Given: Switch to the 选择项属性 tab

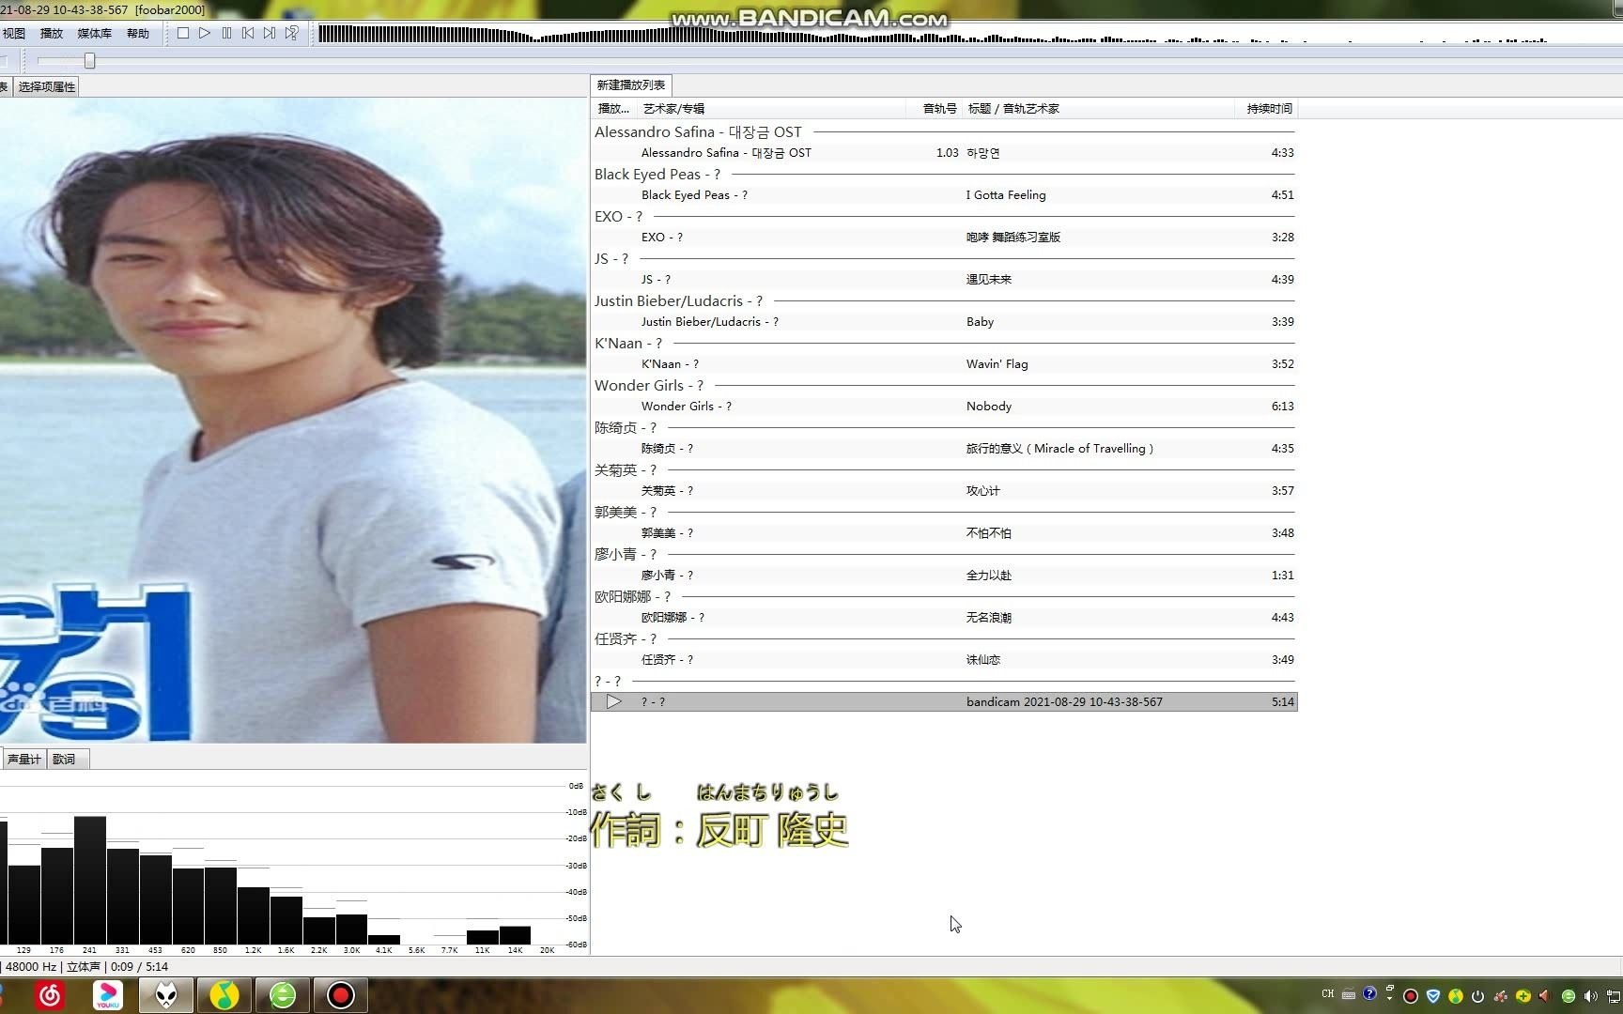Looking at the screenshot, I should tap(47, 87).
